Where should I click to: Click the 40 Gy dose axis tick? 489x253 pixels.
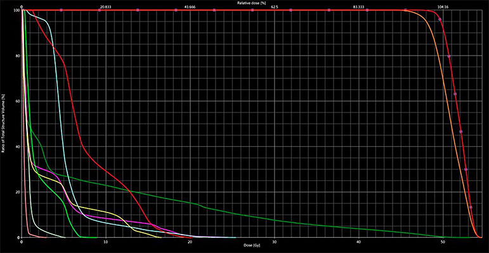(358, 242)
